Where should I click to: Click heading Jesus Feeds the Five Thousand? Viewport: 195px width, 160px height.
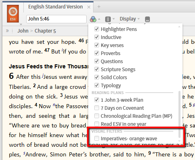48,66
